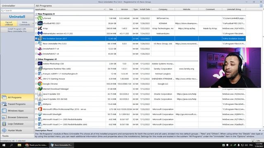264x148 pixels.
Task: Sort by Company column header
Action: pyautogui.click(x=163, y=9)
